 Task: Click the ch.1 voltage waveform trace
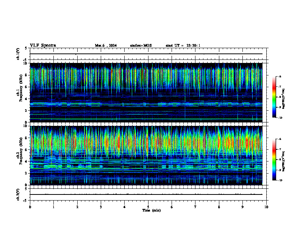coord(146,54)
